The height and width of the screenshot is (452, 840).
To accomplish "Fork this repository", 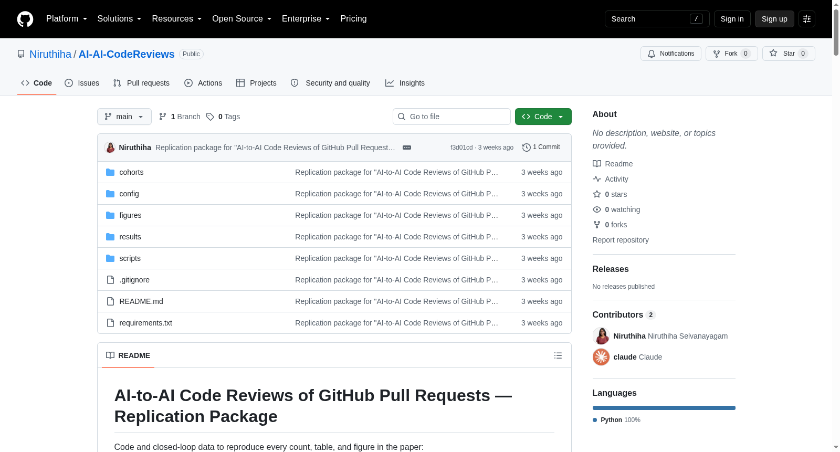I will click(731, 54).
